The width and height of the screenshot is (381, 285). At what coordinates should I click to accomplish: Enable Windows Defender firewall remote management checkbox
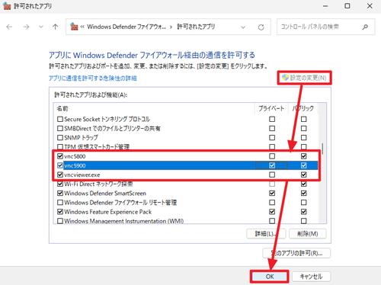pyautogui.click(x=60, y=203)
